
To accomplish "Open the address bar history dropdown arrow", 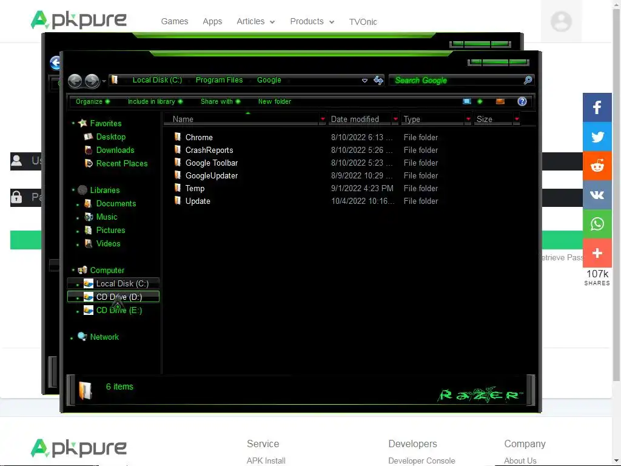I will (x=364, y=81).
